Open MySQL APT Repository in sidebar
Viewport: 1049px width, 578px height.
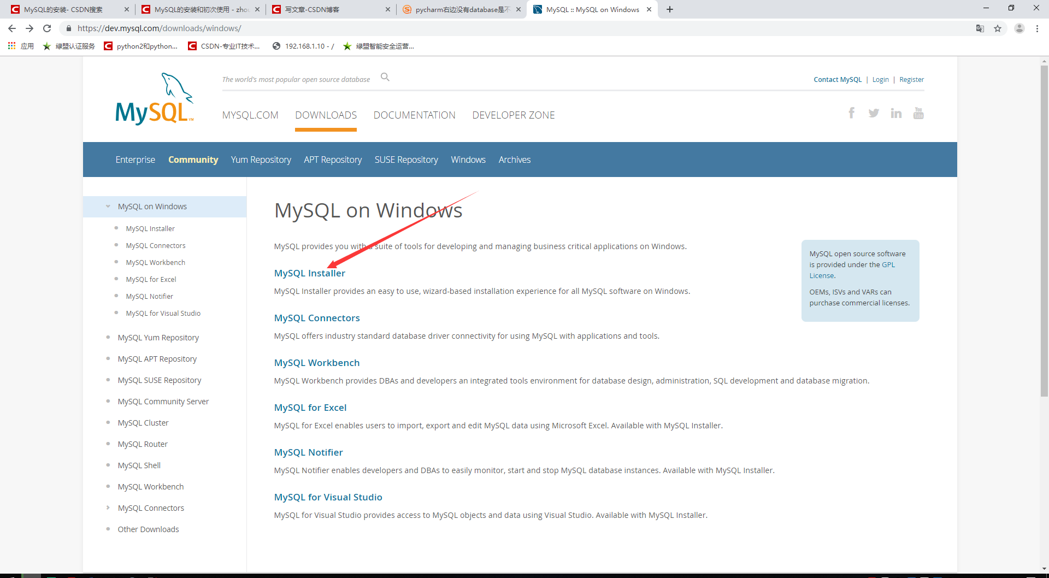pyautogui.click(x=157, y=359)
